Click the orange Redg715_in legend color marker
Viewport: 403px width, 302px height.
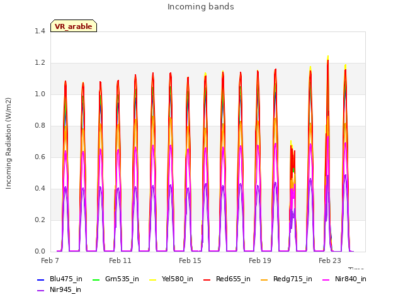click(264, 279)
